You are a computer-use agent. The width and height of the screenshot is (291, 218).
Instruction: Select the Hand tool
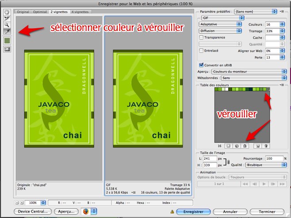pos(7,12)
